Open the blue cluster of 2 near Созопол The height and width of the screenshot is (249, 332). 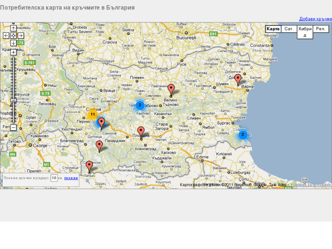242,135
